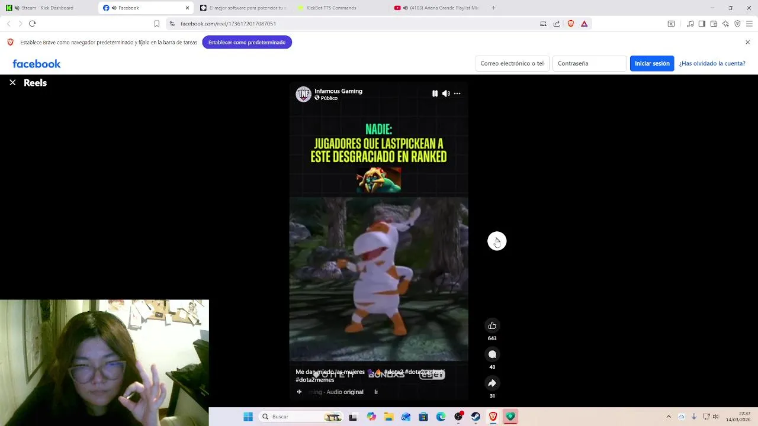
Task: Click the facebook logo
Action: tap(37, 64)
